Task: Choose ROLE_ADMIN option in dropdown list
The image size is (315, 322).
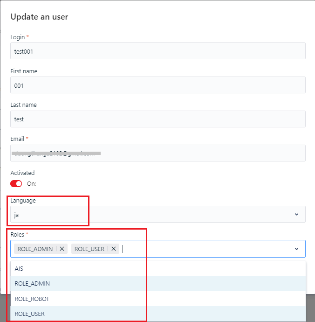Action: point(158,284)
